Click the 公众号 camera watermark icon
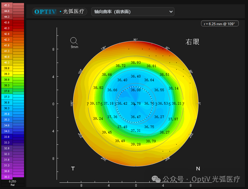This screenshot has width=248, height=189. (156, 179)
